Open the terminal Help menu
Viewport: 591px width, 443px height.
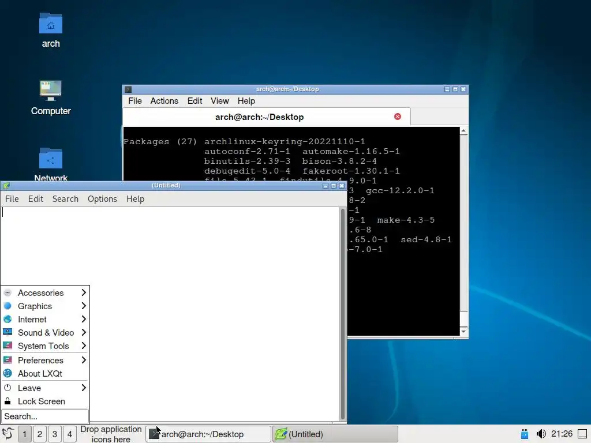(246, 101)
